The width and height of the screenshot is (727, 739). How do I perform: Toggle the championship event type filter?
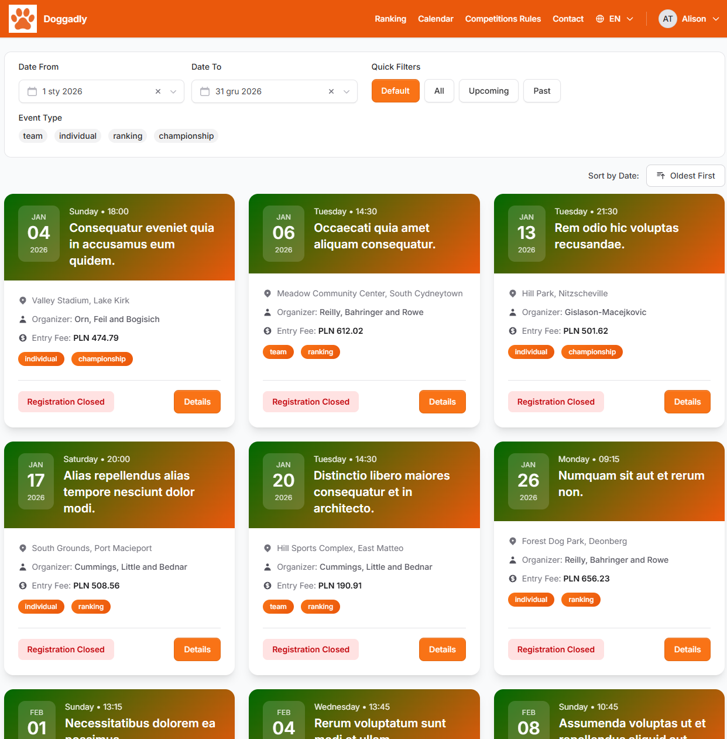pyautogui.click(x=186, y=136)
